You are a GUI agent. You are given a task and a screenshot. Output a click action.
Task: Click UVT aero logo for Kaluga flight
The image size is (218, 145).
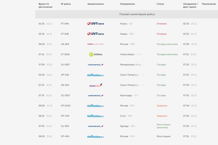point(96,24)
